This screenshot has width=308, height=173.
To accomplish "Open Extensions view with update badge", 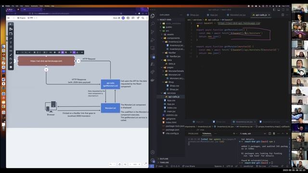I will coord(153,56).
